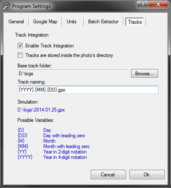The height and width of the screenshot is (188, 171).
Task: Click the Enable Track Integration label text
Action: (x=50, y=46)
